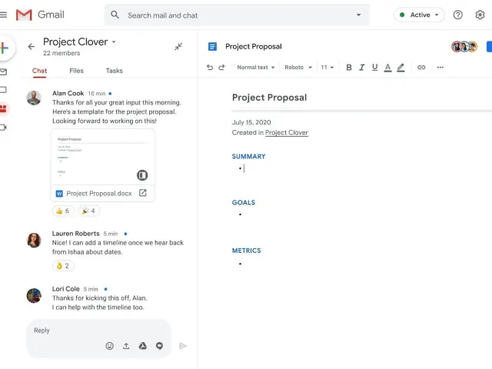Click the emoji icon in reply box
Image resolution: width=492 pixels, height=369 pixels.
(110, 346)
